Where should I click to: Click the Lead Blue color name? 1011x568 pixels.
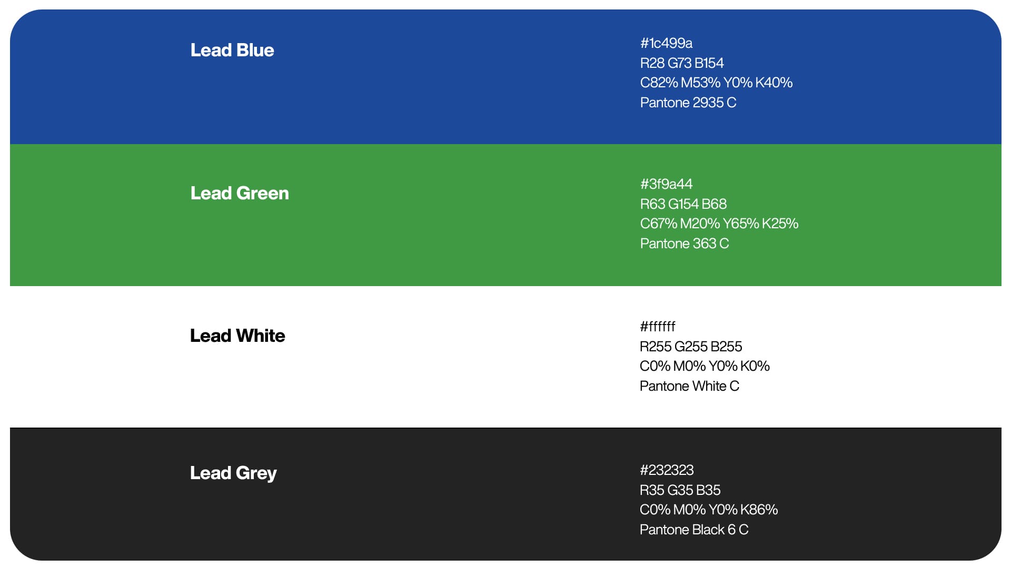(232, 50)
